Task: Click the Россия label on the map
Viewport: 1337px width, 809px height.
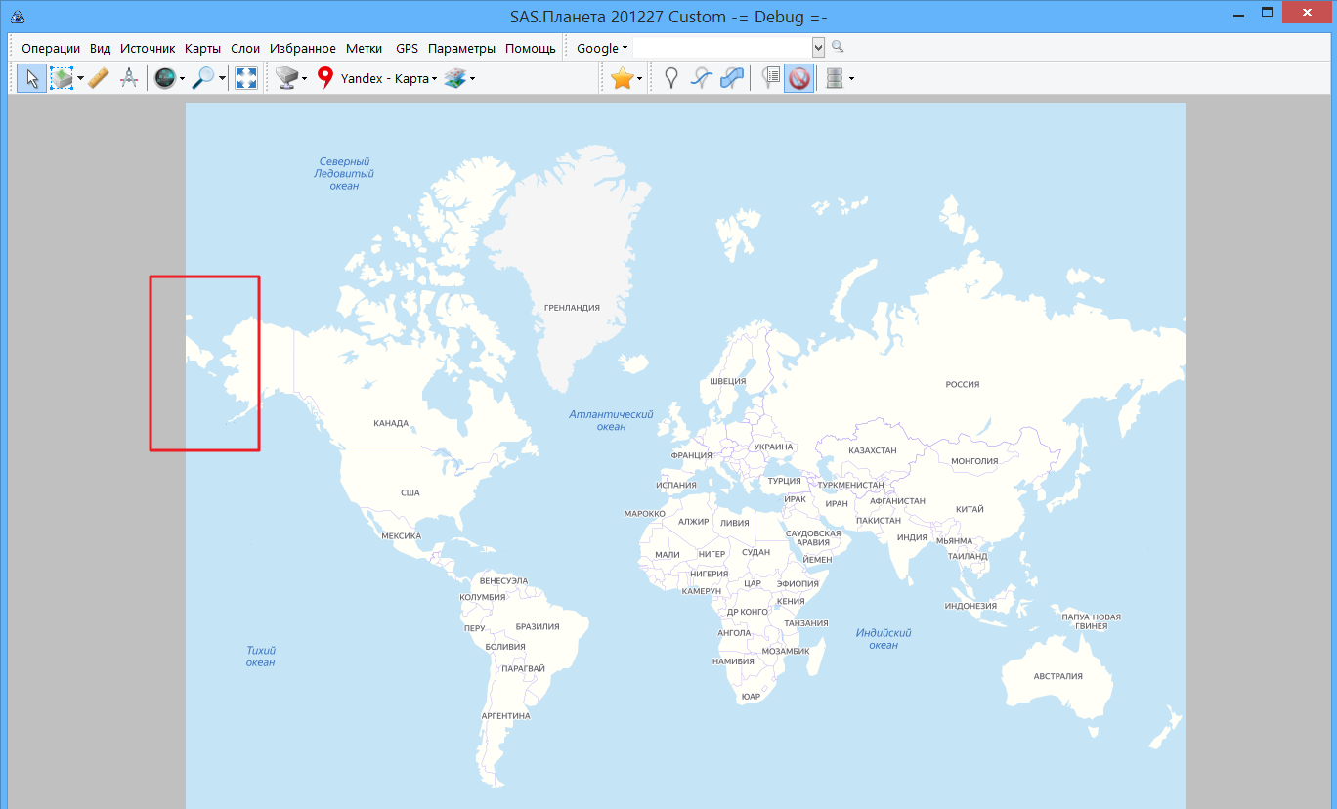Action: tap(962, 385)
